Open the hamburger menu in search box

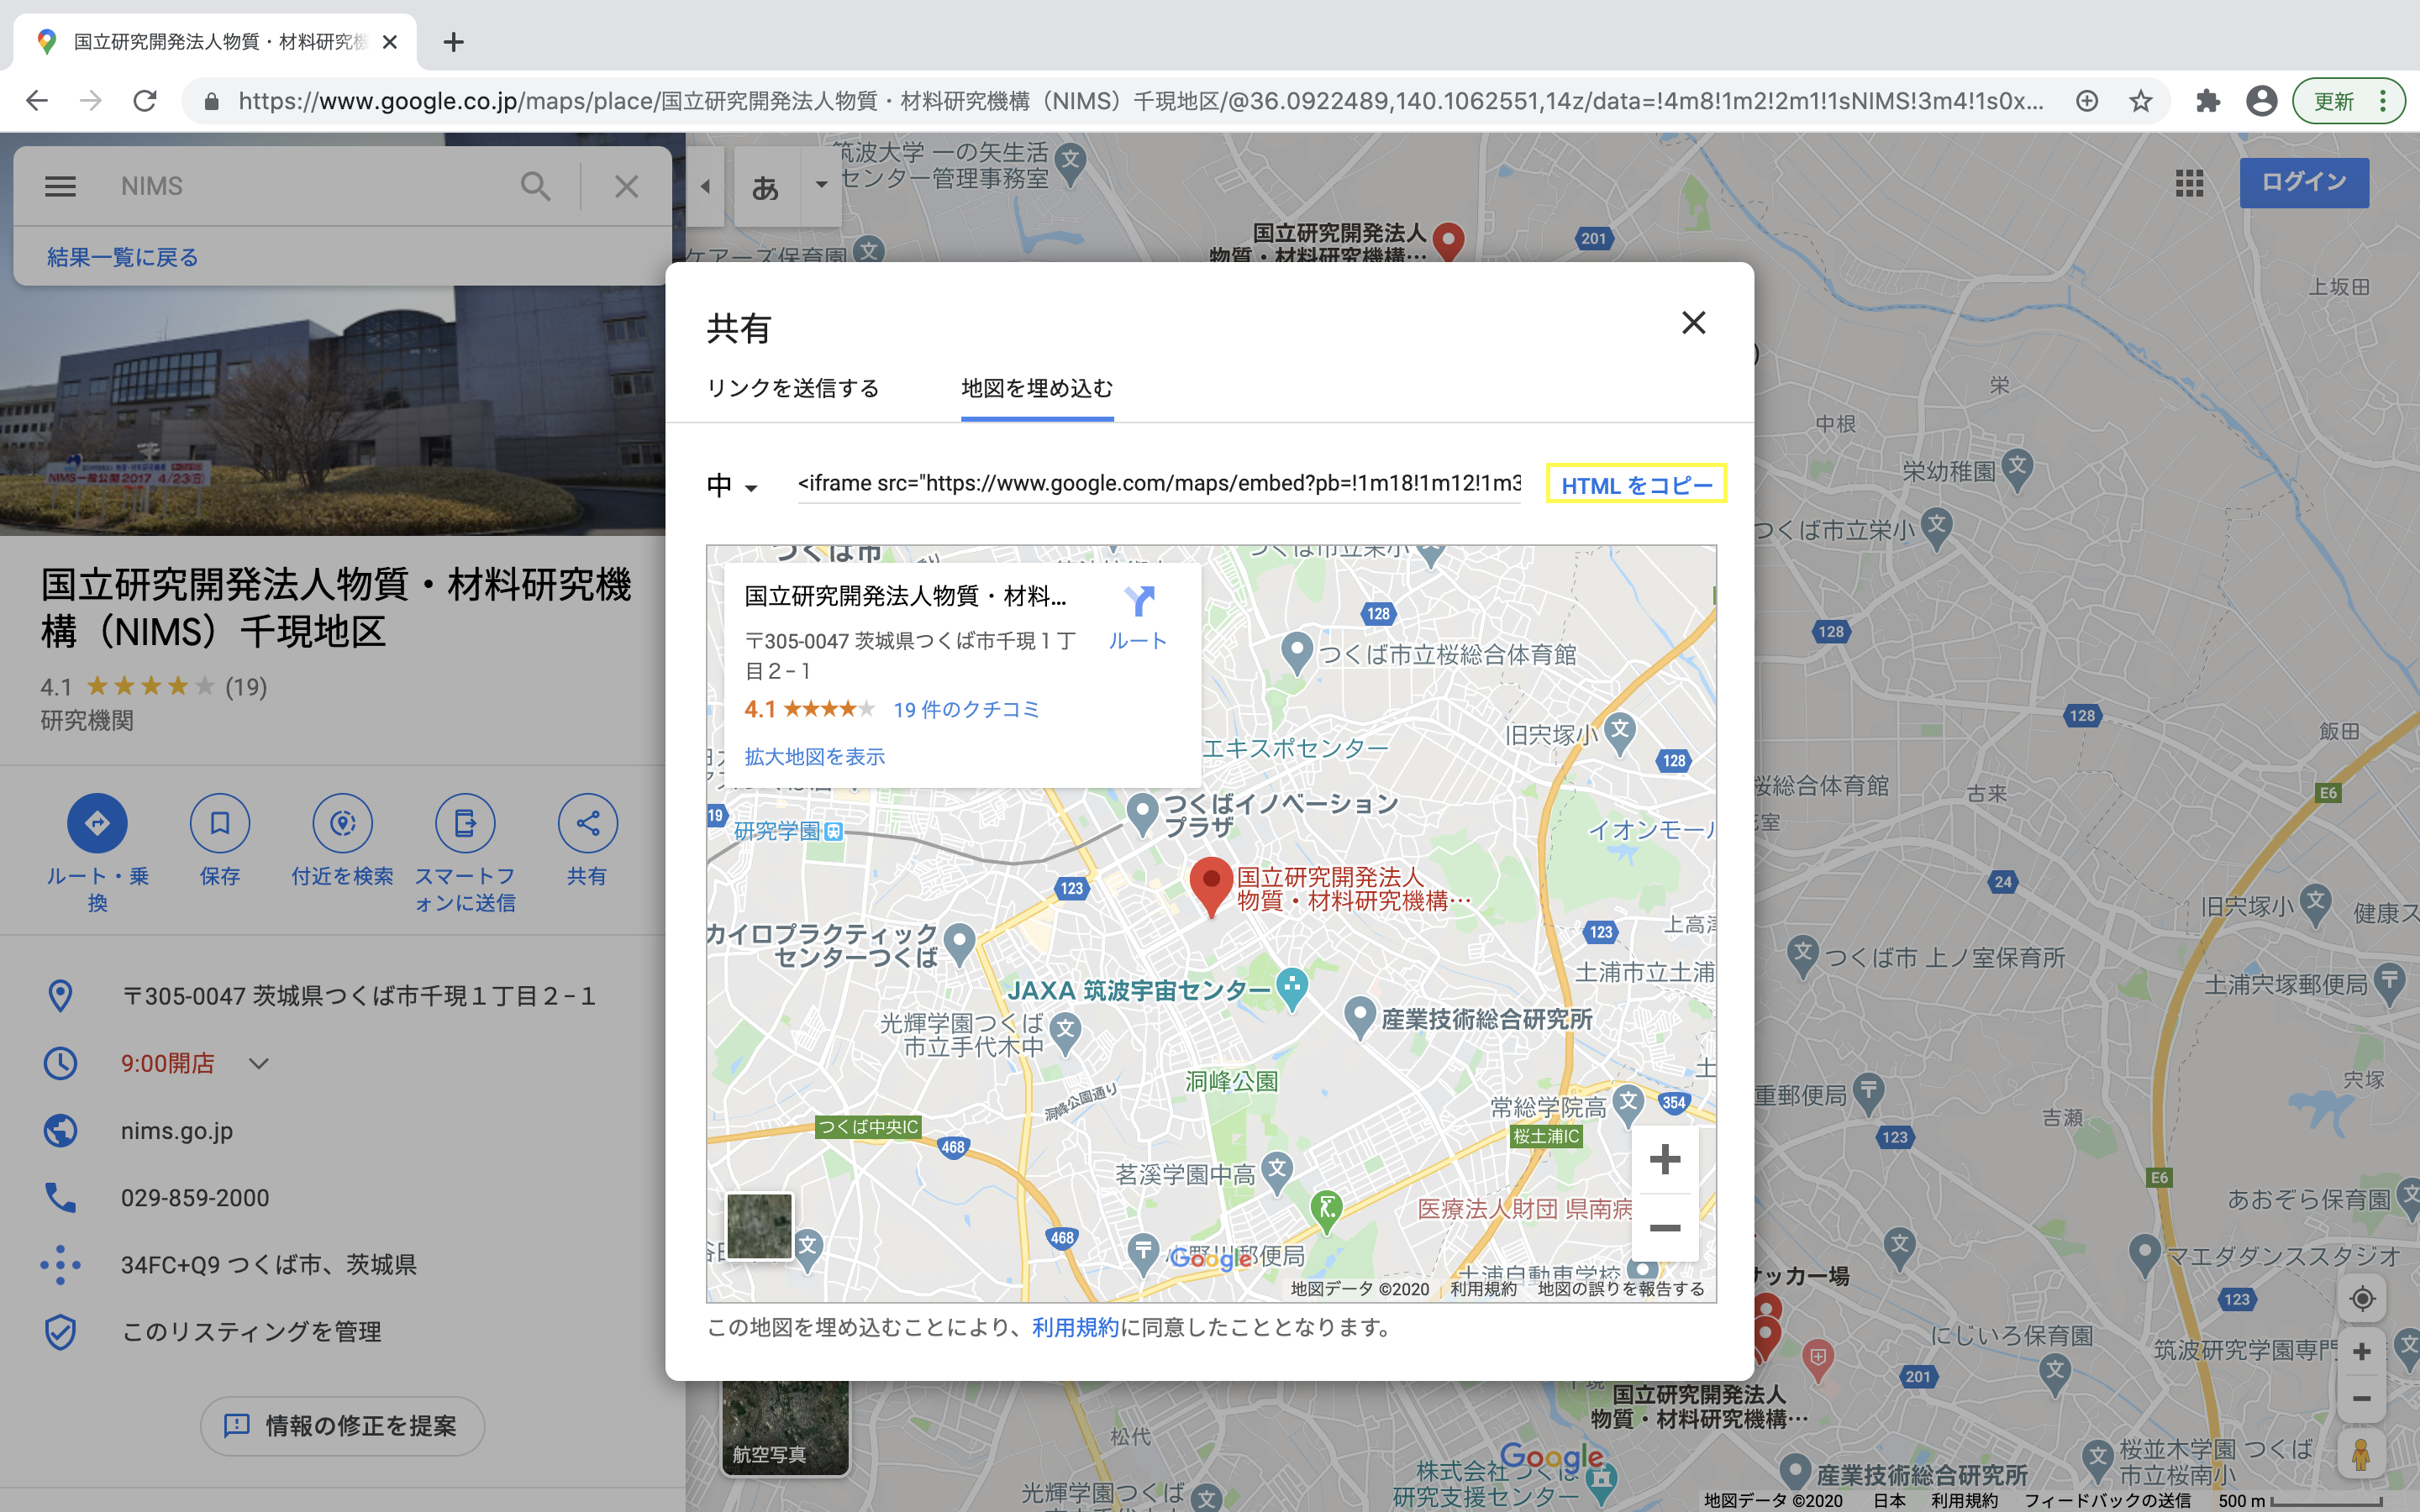[x=60, y=186]
